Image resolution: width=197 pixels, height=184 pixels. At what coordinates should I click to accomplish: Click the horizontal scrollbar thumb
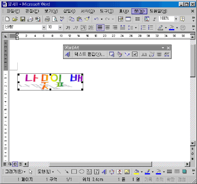[100, 164]
